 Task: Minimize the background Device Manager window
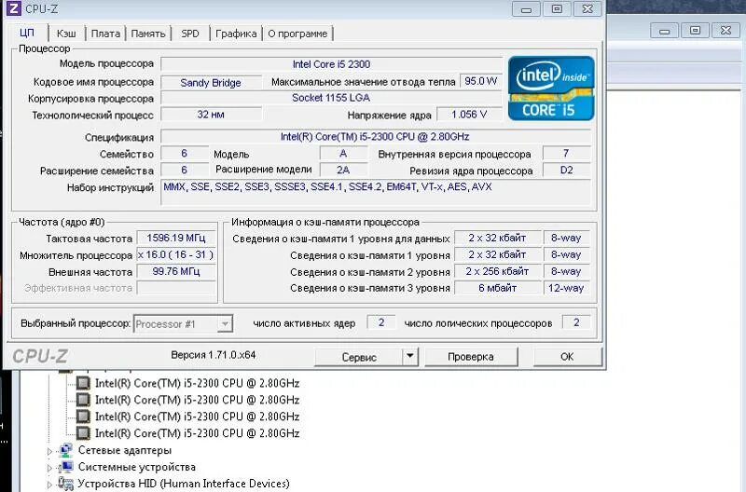665,31
